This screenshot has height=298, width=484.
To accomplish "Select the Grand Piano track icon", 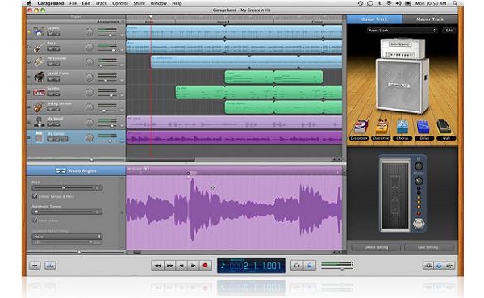I will [x=39, y=77].
